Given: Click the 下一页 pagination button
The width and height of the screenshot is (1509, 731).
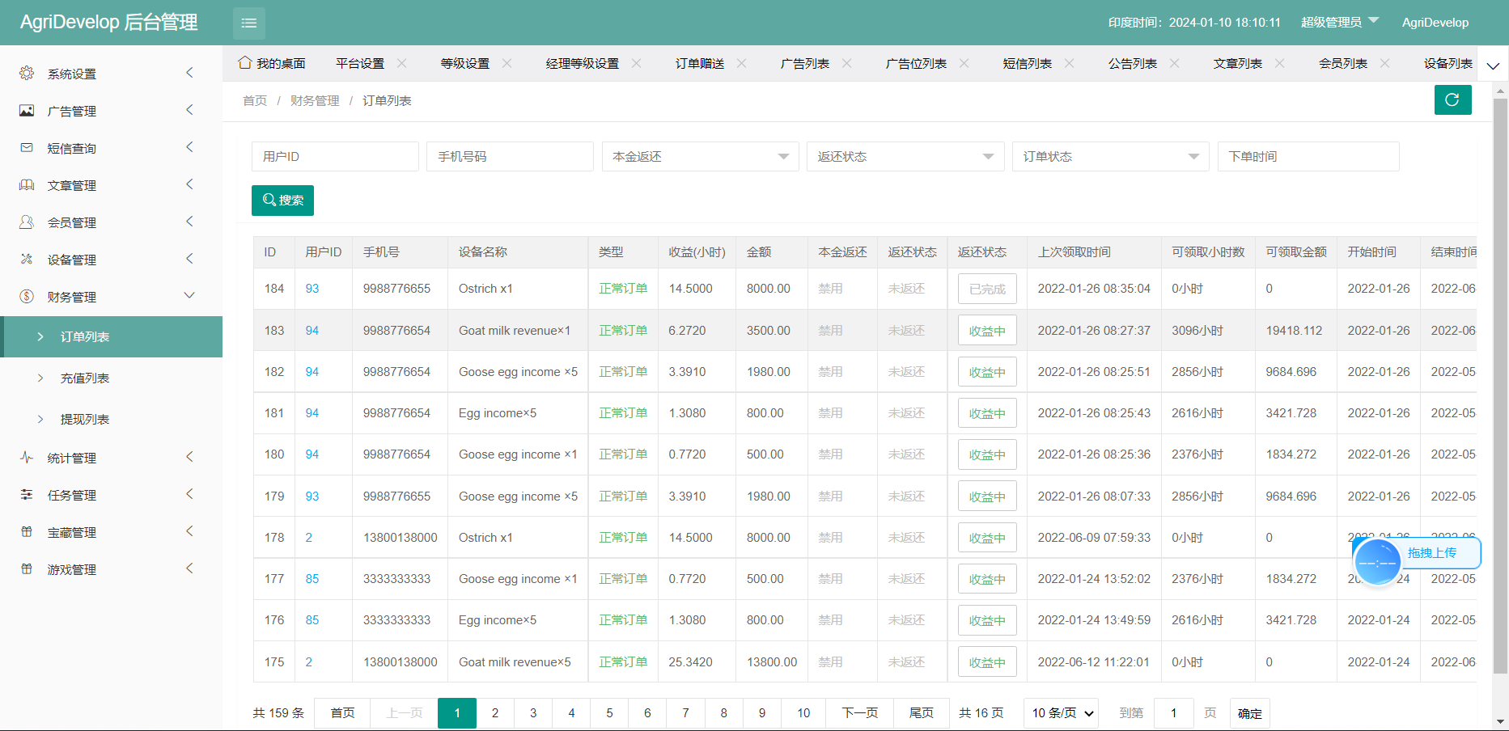Looking at the screenshot, I should [859, 713].
